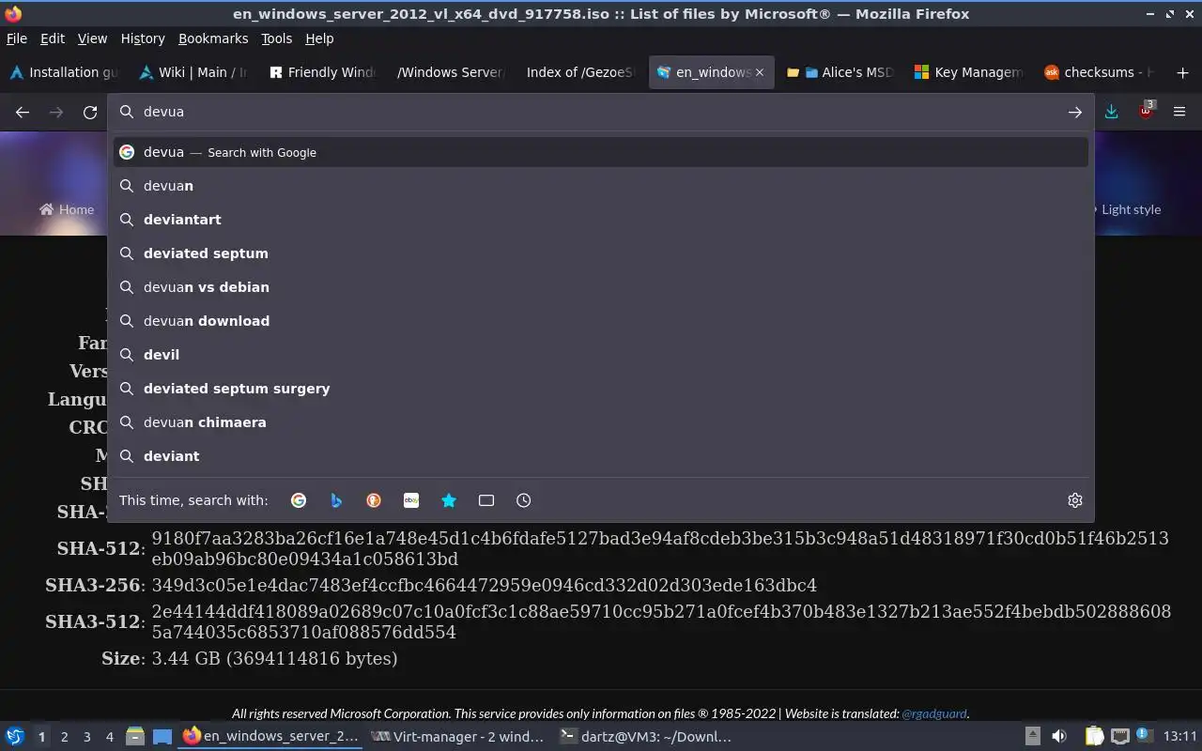The width and height of the screenshot is (1202, 751).
Task: Search bookmarks using the star icon
Action: (x=449, y=500)
